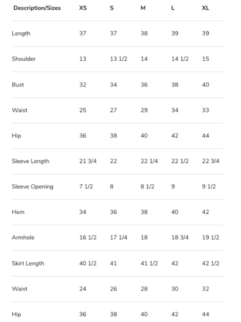This screenshot has height=322, width=241.
Task: Click the Bust row label
Action: 18,85
